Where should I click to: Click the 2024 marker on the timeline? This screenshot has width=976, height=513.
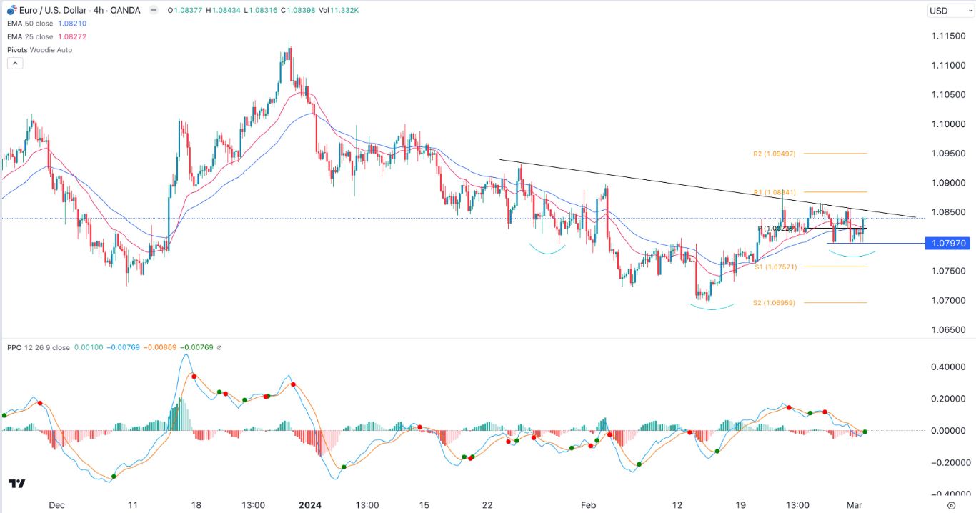coord(309,504)
